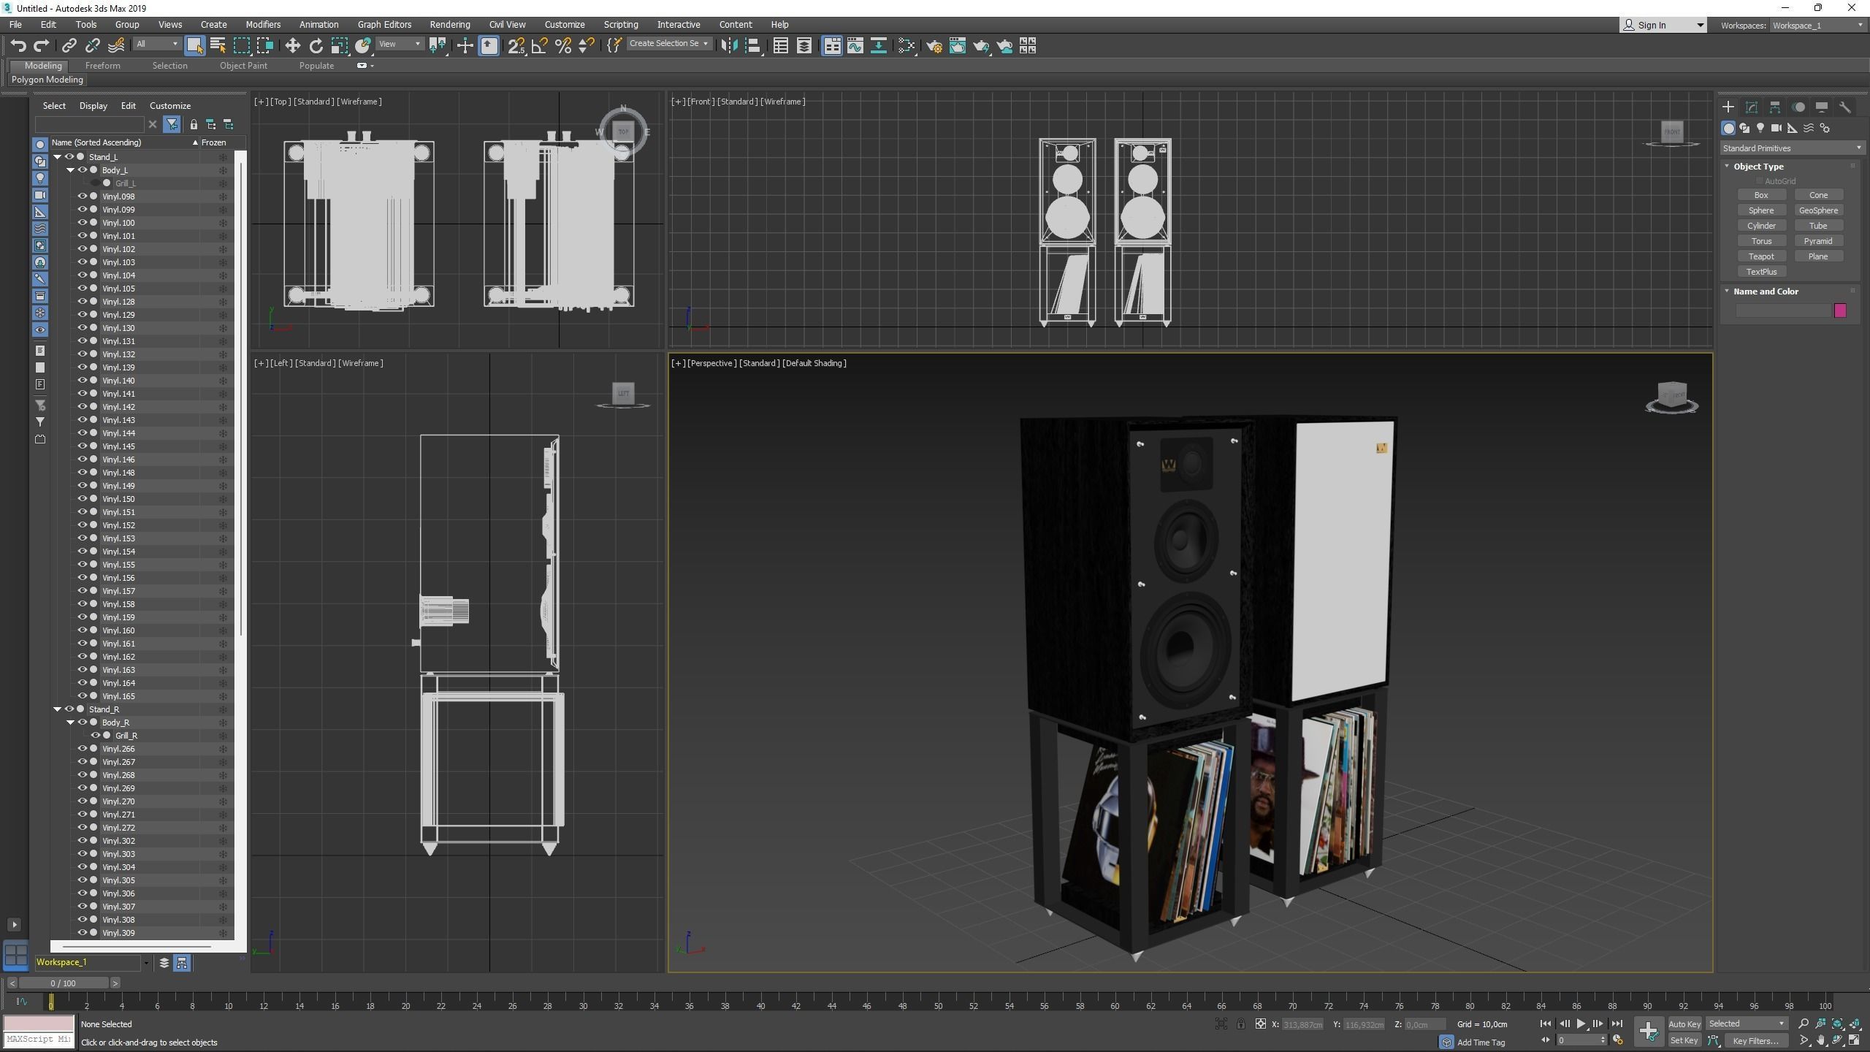This screenshot has width=1870, height=1052.
Task: Open the Modify panel tab icon
Action: 1751,107
